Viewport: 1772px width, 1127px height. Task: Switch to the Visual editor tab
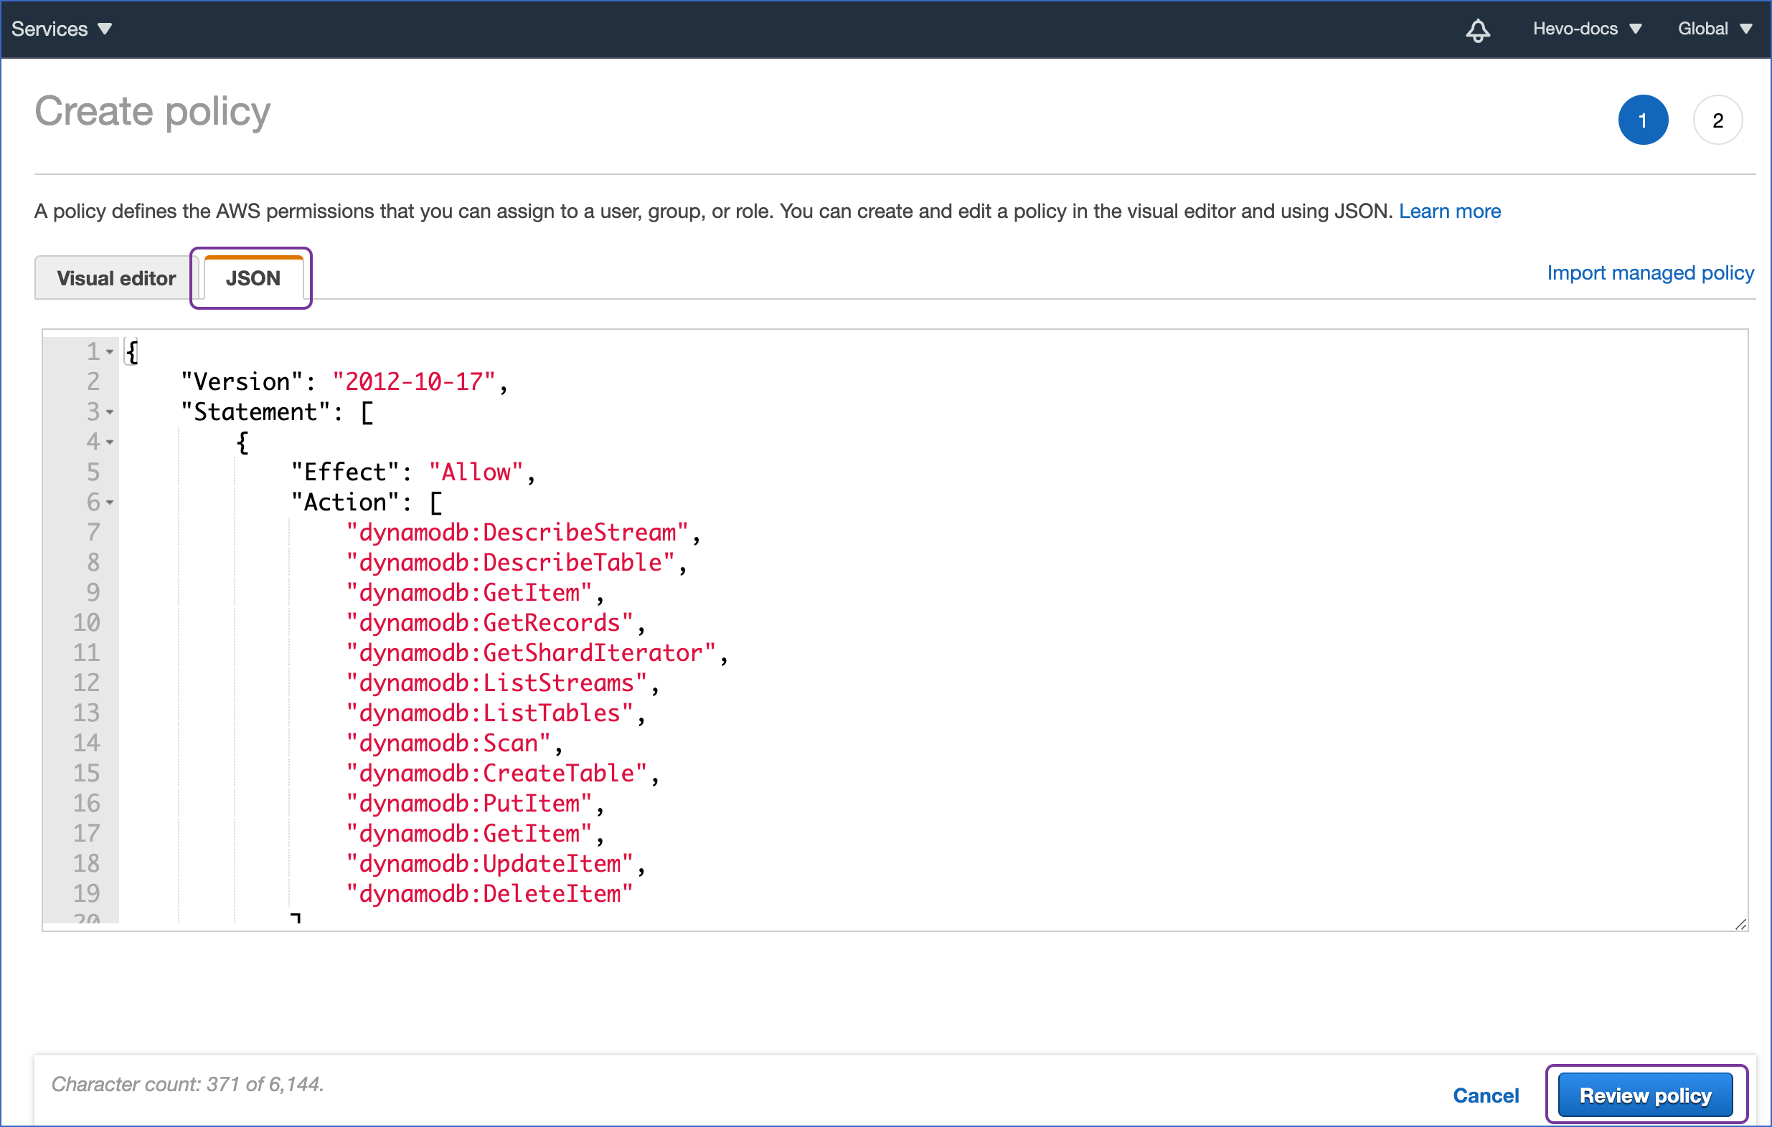tap(116, 278)
